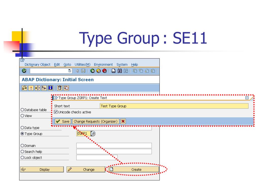
Task: Click the command input field
Action: click(x=49, y=71)
